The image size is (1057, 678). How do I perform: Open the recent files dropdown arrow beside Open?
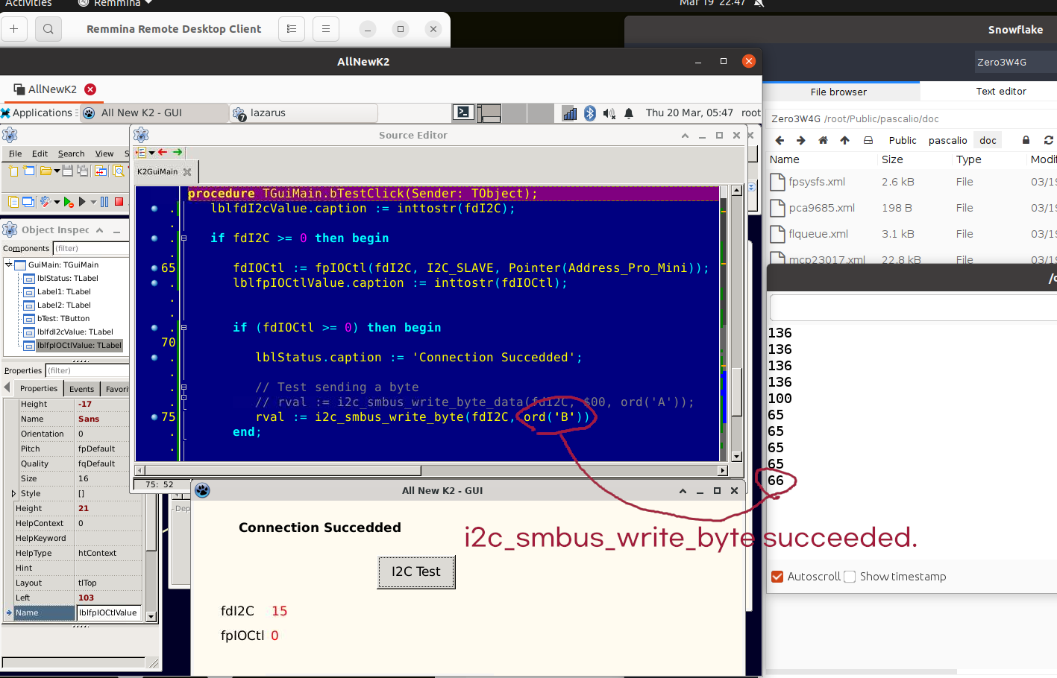[57, 171]
